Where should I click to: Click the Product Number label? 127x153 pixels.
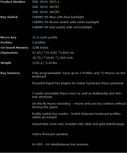pos(13,2)
